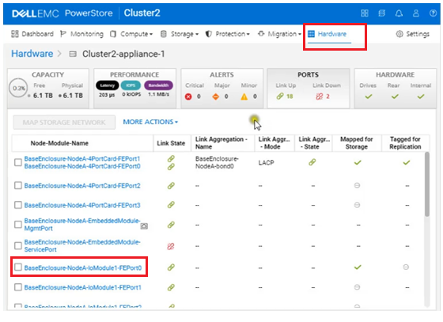
Task: Click the LACP link aggregation state icon
Action: 312,162
